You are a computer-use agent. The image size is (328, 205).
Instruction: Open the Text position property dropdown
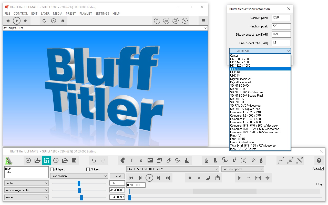tap(79, 176)
